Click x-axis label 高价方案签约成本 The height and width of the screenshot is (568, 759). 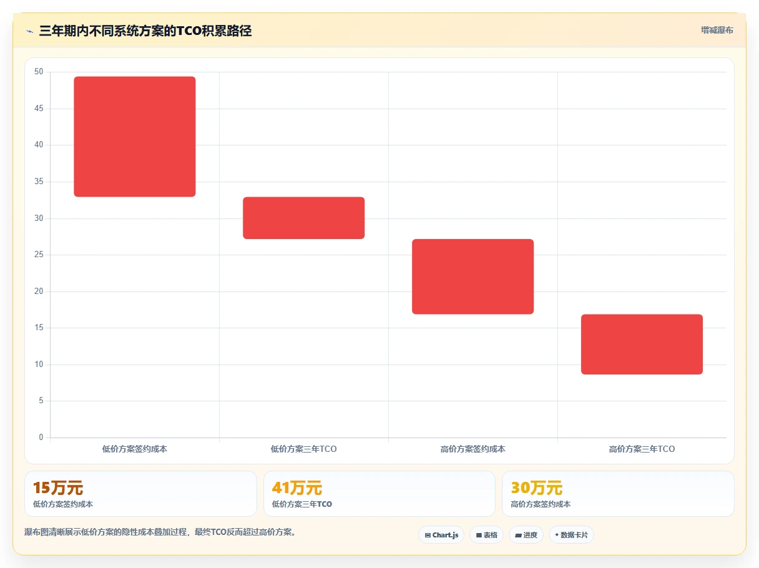point(473,449)
